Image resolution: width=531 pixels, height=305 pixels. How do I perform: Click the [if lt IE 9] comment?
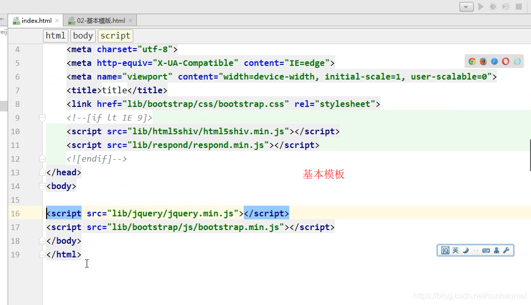click(x=109, y=118)
